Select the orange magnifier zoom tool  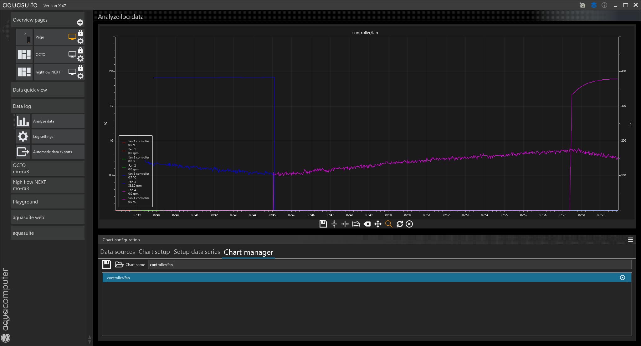click(389, 224)
